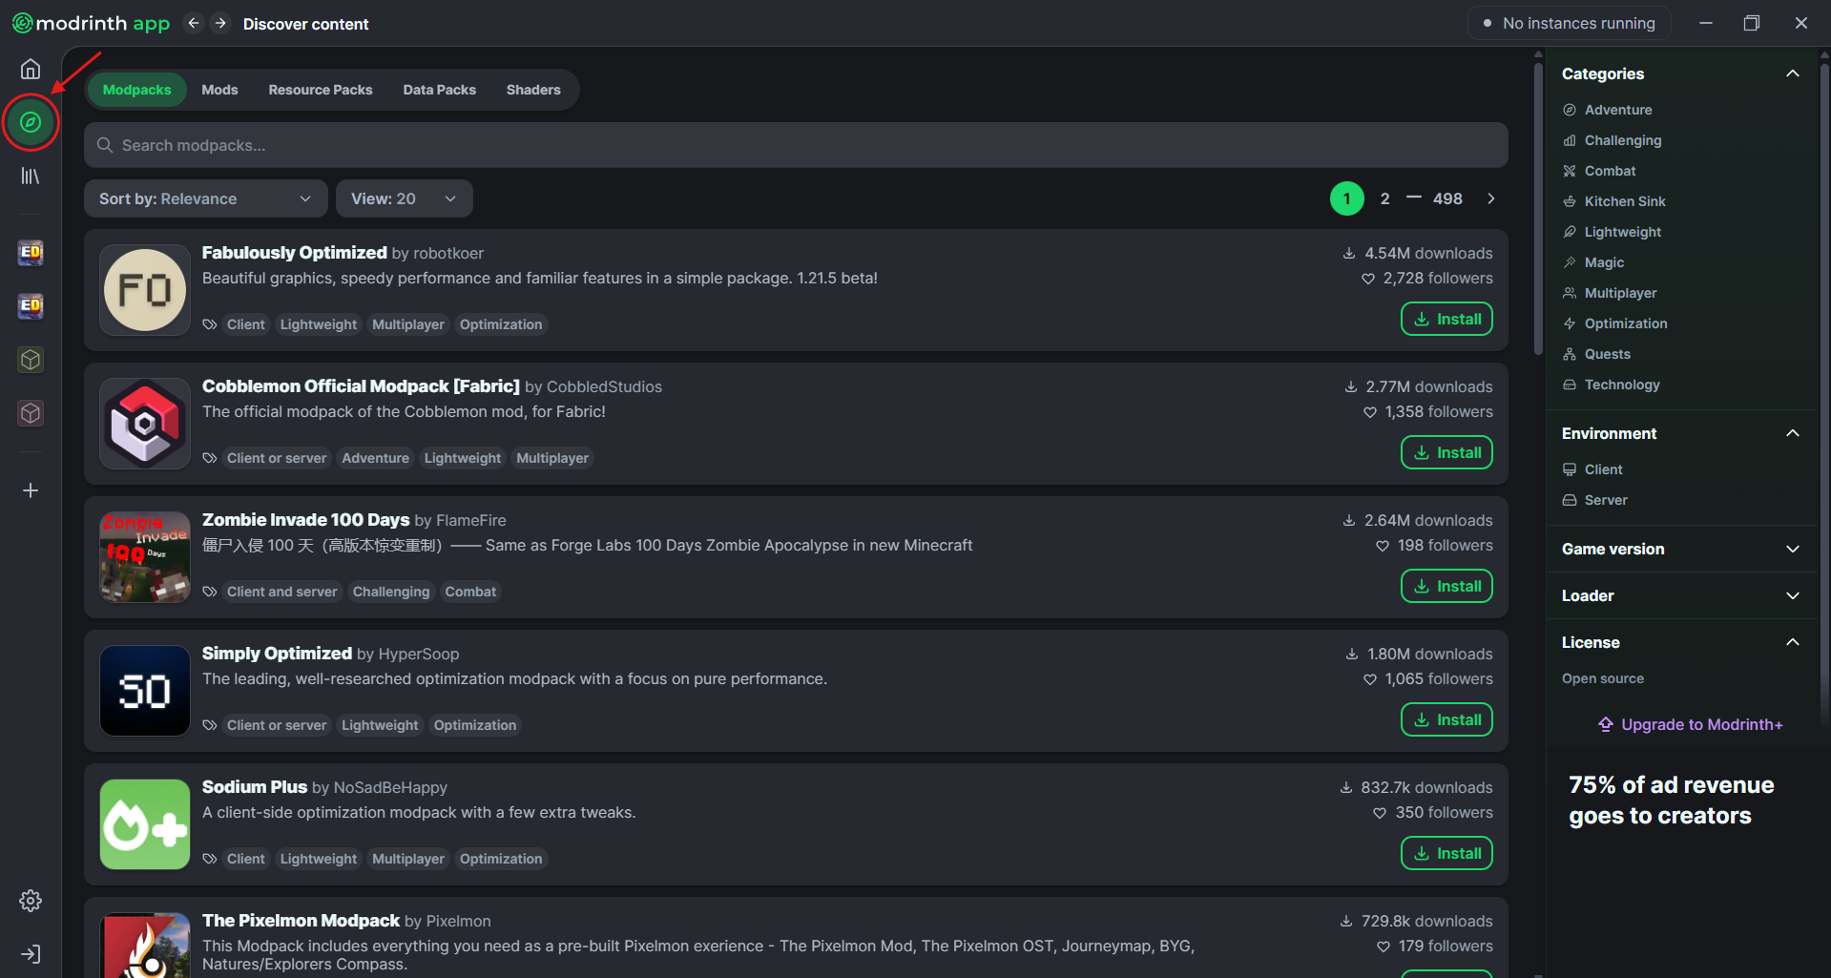Filter by Magic category
This screenshot has height=978, width=1831.
[x=1593, y=262]
